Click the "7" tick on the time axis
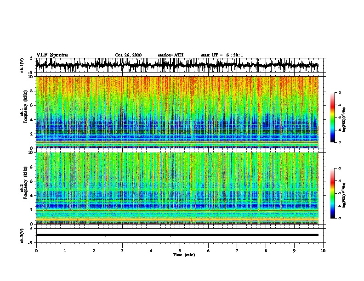This screenshot has width=364, height=281. 237,251
